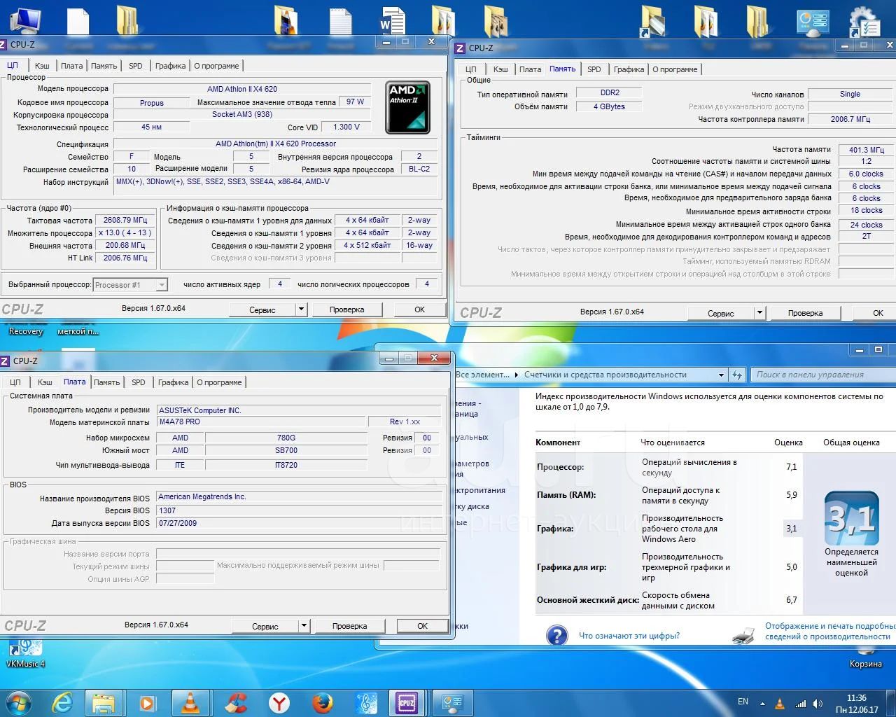Click the refresh button beside the address bar
896x717 pixels.
click(x=736, y=375)
